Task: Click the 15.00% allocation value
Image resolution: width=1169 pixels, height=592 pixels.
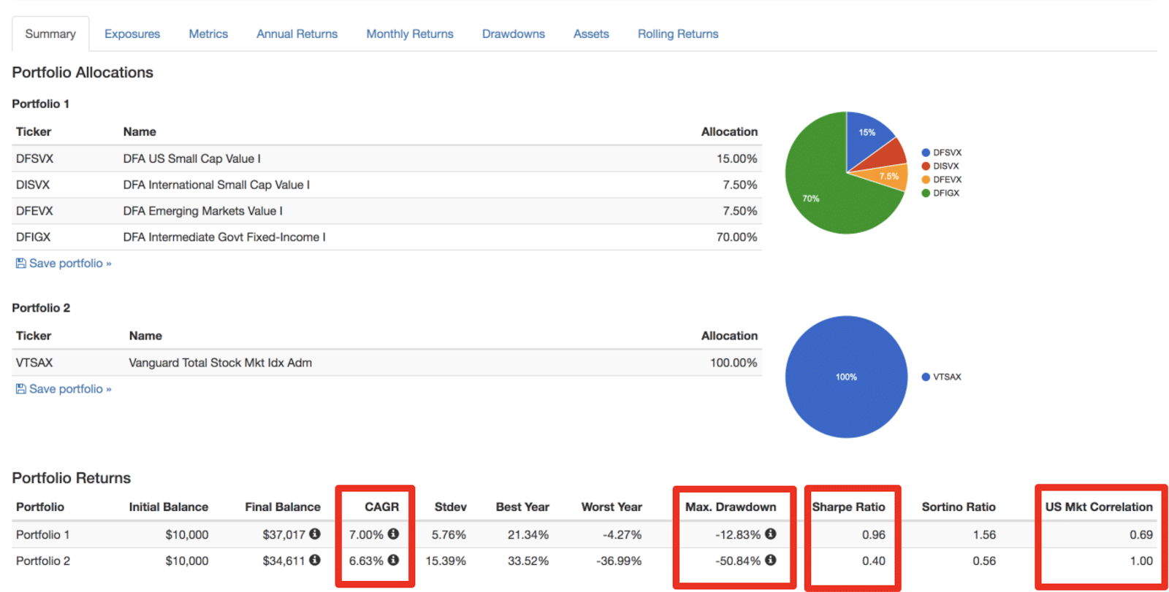Action: [736, 158]
